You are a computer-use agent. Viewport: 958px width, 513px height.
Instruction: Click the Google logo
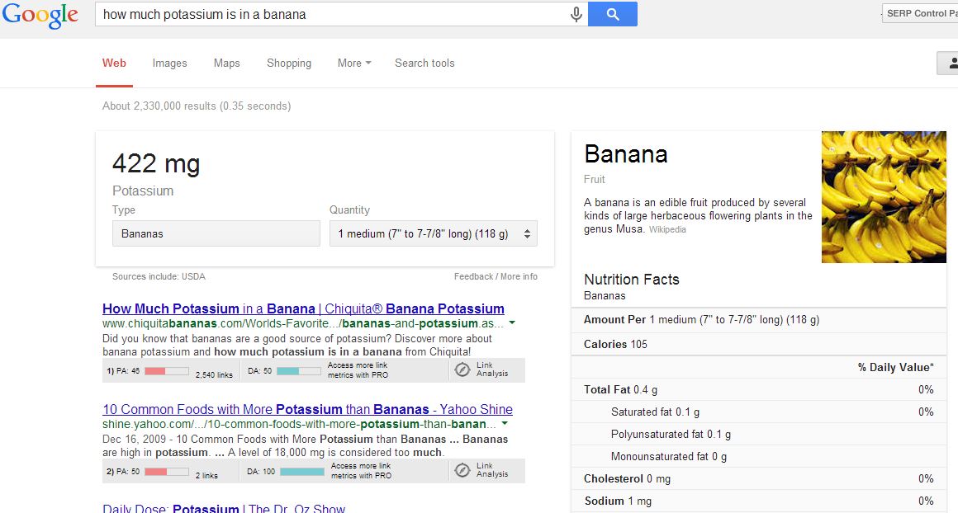(40, 16)
